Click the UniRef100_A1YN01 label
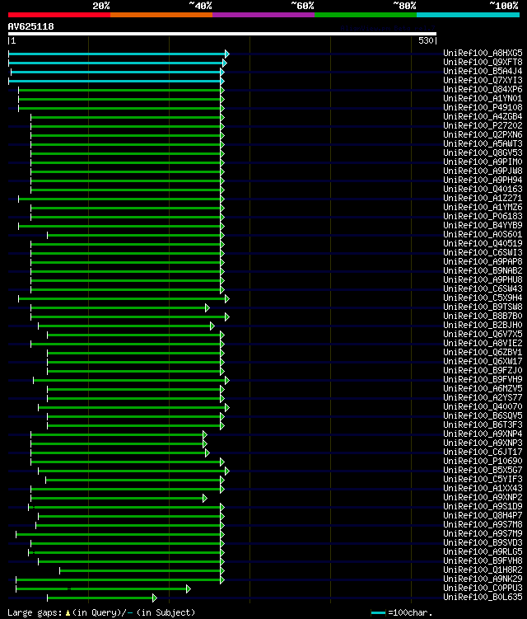527x619 pixels. [483, 98]
